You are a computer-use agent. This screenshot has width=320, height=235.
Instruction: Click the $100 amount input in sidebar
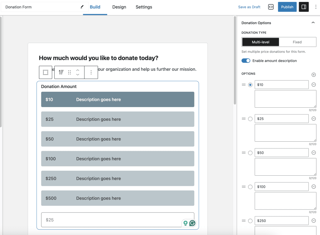pyautogui.click(x=282, y=187)
